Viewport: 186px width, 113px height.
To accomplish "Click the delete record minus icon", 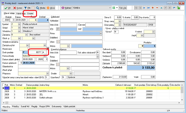I will [157, 8].
